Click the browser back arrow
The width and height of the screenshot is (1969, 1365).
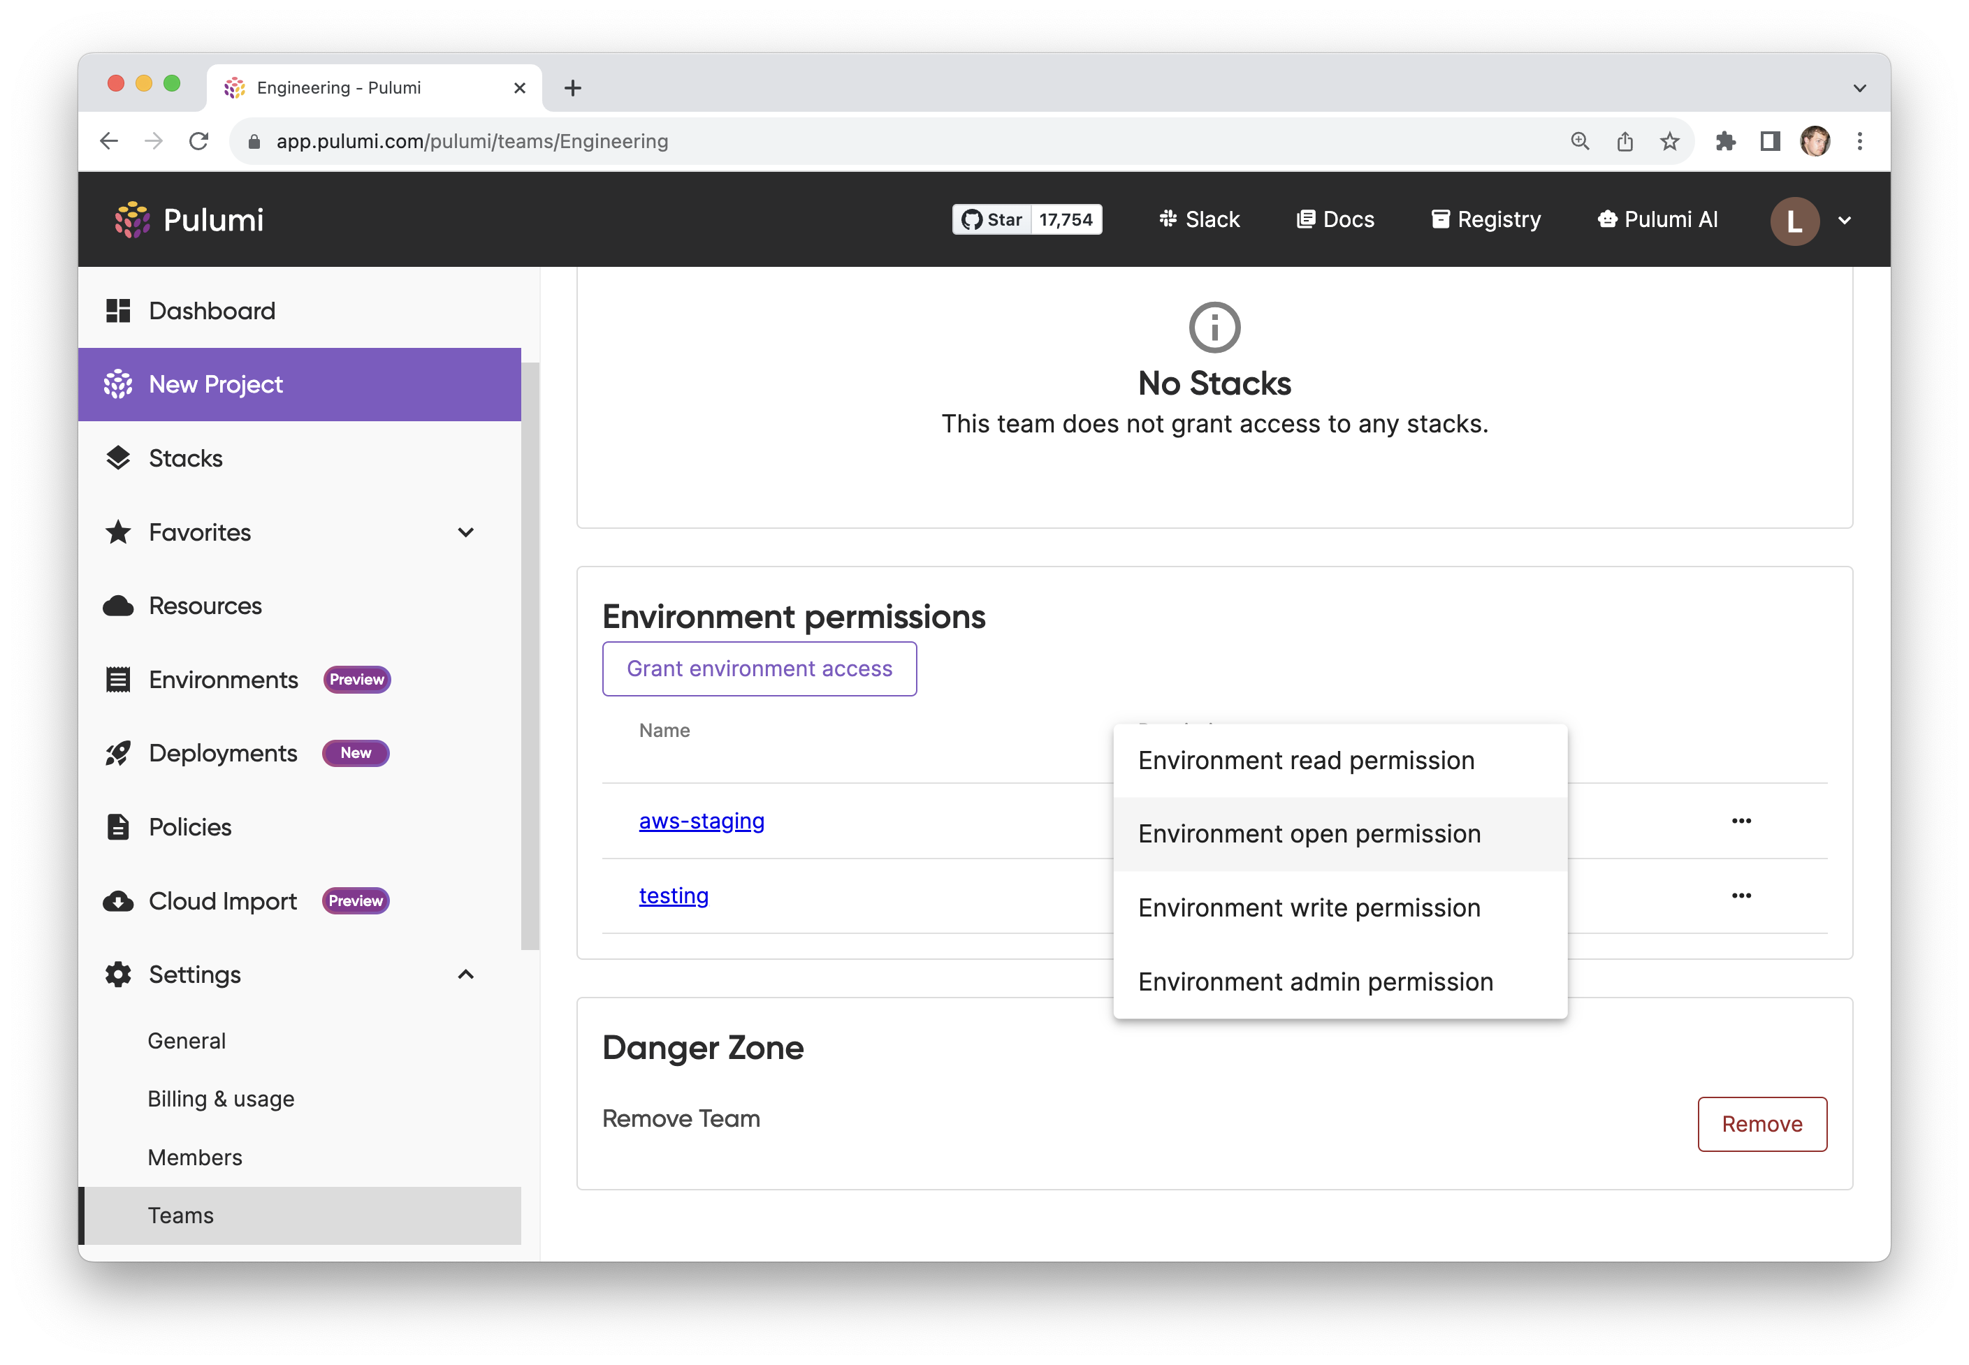108,141
